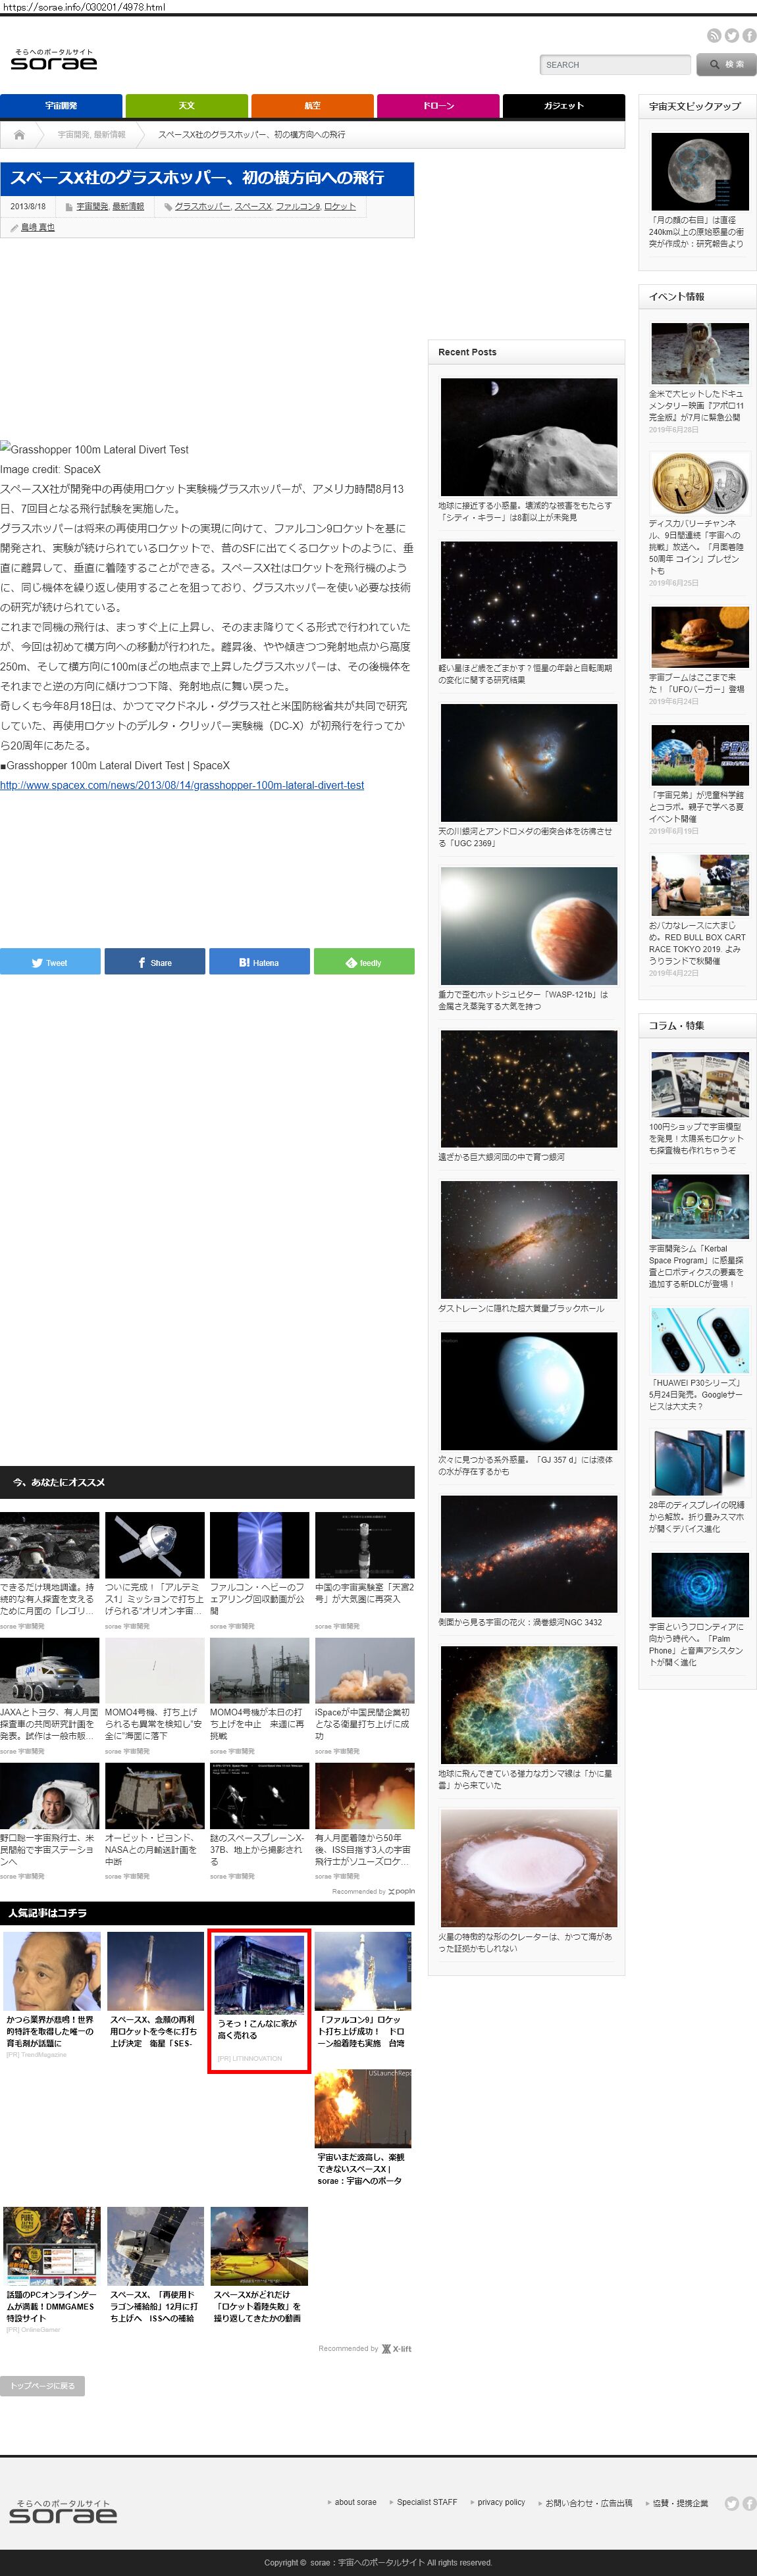Click 宇宙開発, 最新情報 breadcrumb link
Image resolution: width=757 pixels, height=2576 pixels.
click(91, 134)
